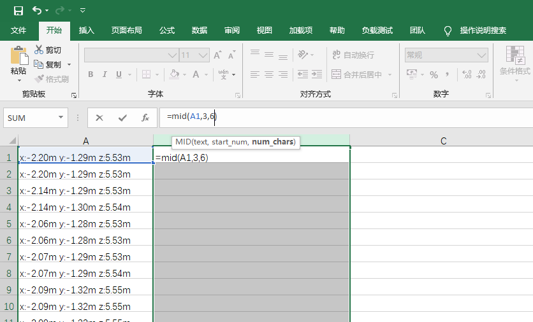This screenshot has width=533, height=322.
Task: Click the borders icon
Action: click(146, 74)
